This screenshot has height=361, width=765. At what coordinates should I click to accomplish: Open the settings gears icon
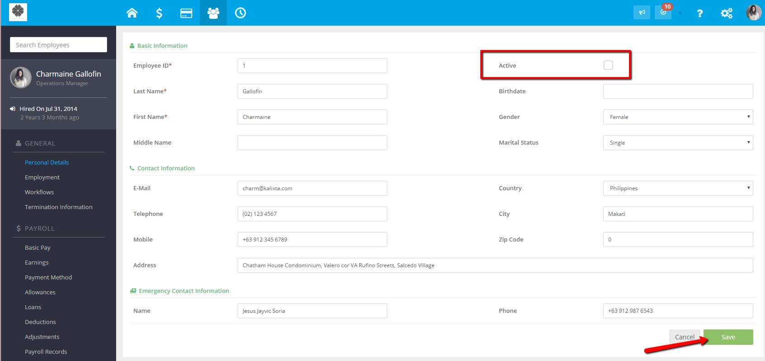coord(727,13)
